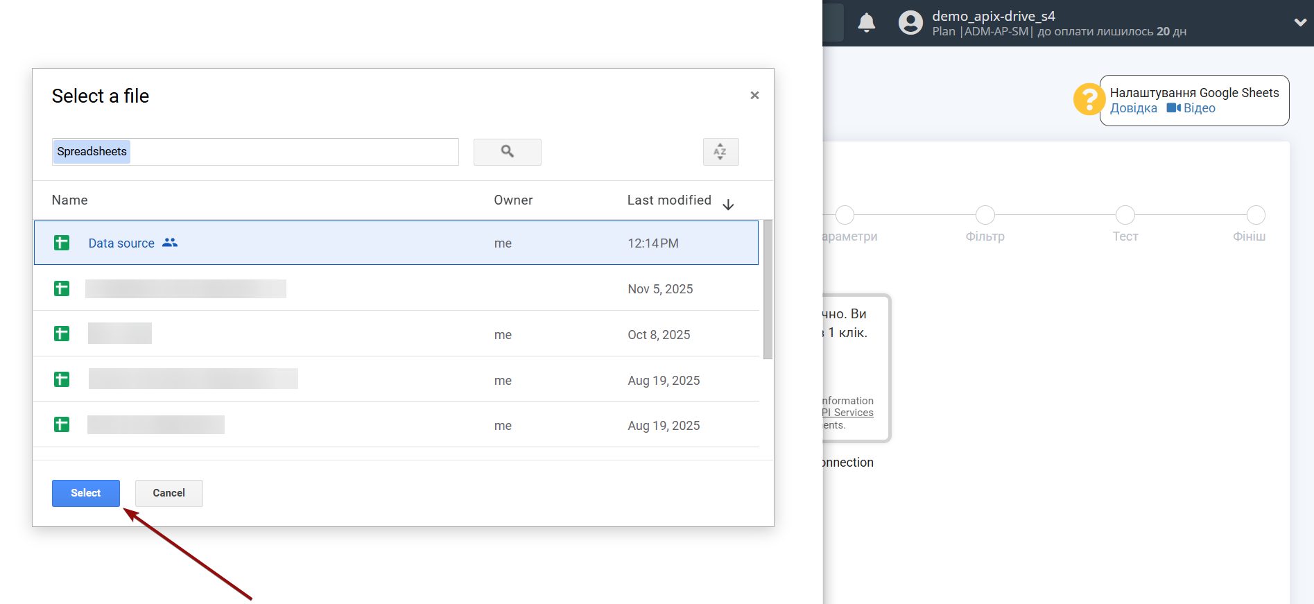Go to the Фільтр step circle
Viewport: 1314px width, 604px height.
click(985, 215)
